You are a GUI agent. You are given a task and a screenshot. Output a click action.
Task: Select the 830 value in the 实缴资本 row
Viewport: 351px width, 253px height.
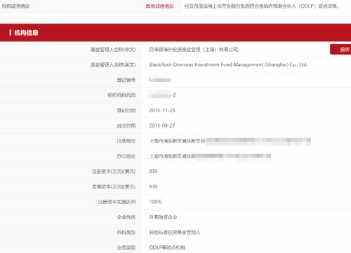pyautogui.click(x=153, y=186)
